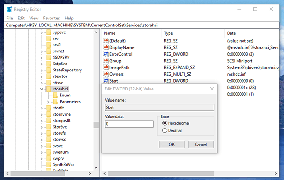284x180 pixels.
Task: Click the stornvme folder icon
Action: [48, 114]
